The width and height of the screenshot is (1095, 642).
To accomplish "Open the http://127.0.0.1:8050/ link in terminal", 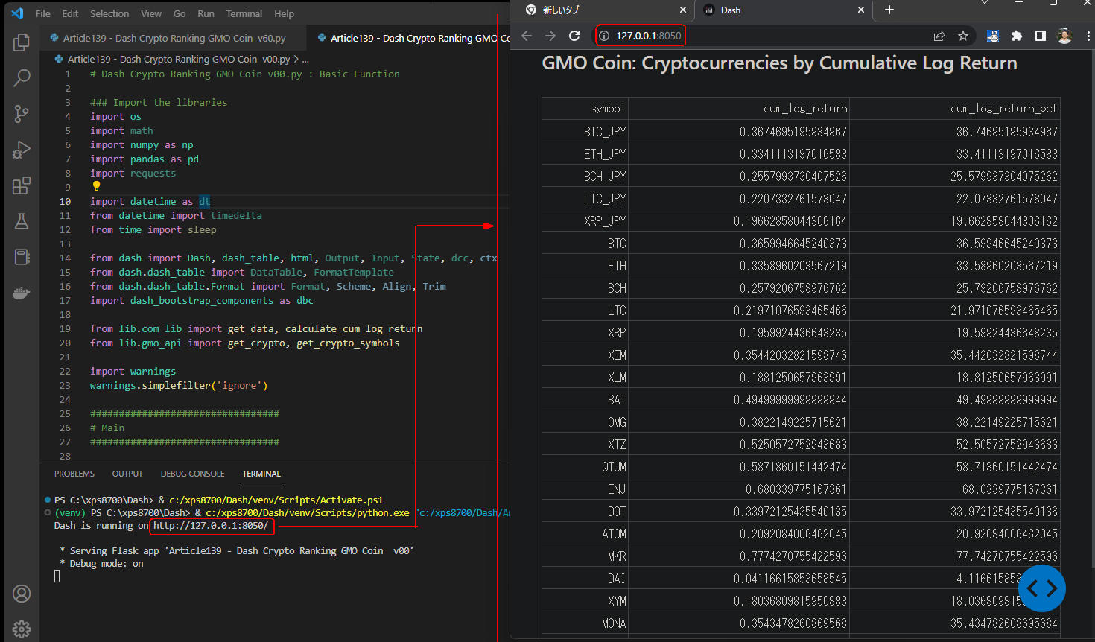I will pyautogui.click(x=211, y=526).
